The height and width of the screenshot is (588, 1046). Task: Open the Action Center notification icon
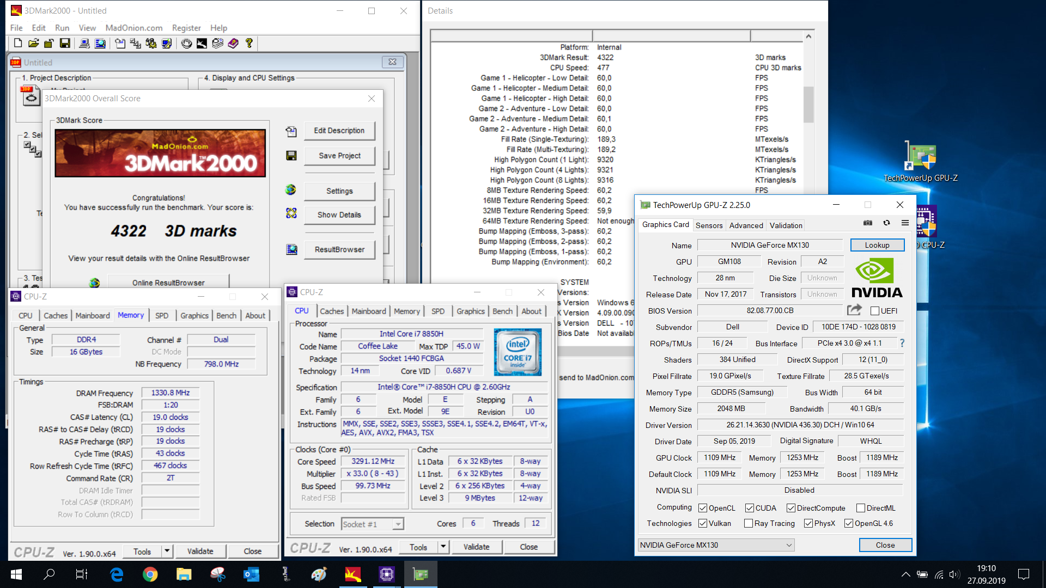click(x=1024, y=574)
